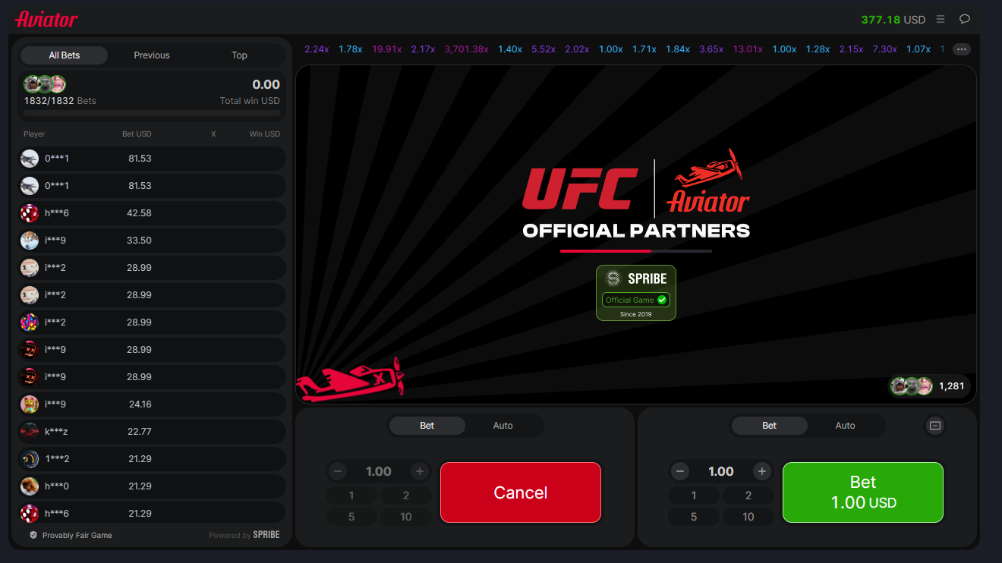Open the 5.52x round result
The width and height of the screenshot is (1002, 563).
click(544, 49)
